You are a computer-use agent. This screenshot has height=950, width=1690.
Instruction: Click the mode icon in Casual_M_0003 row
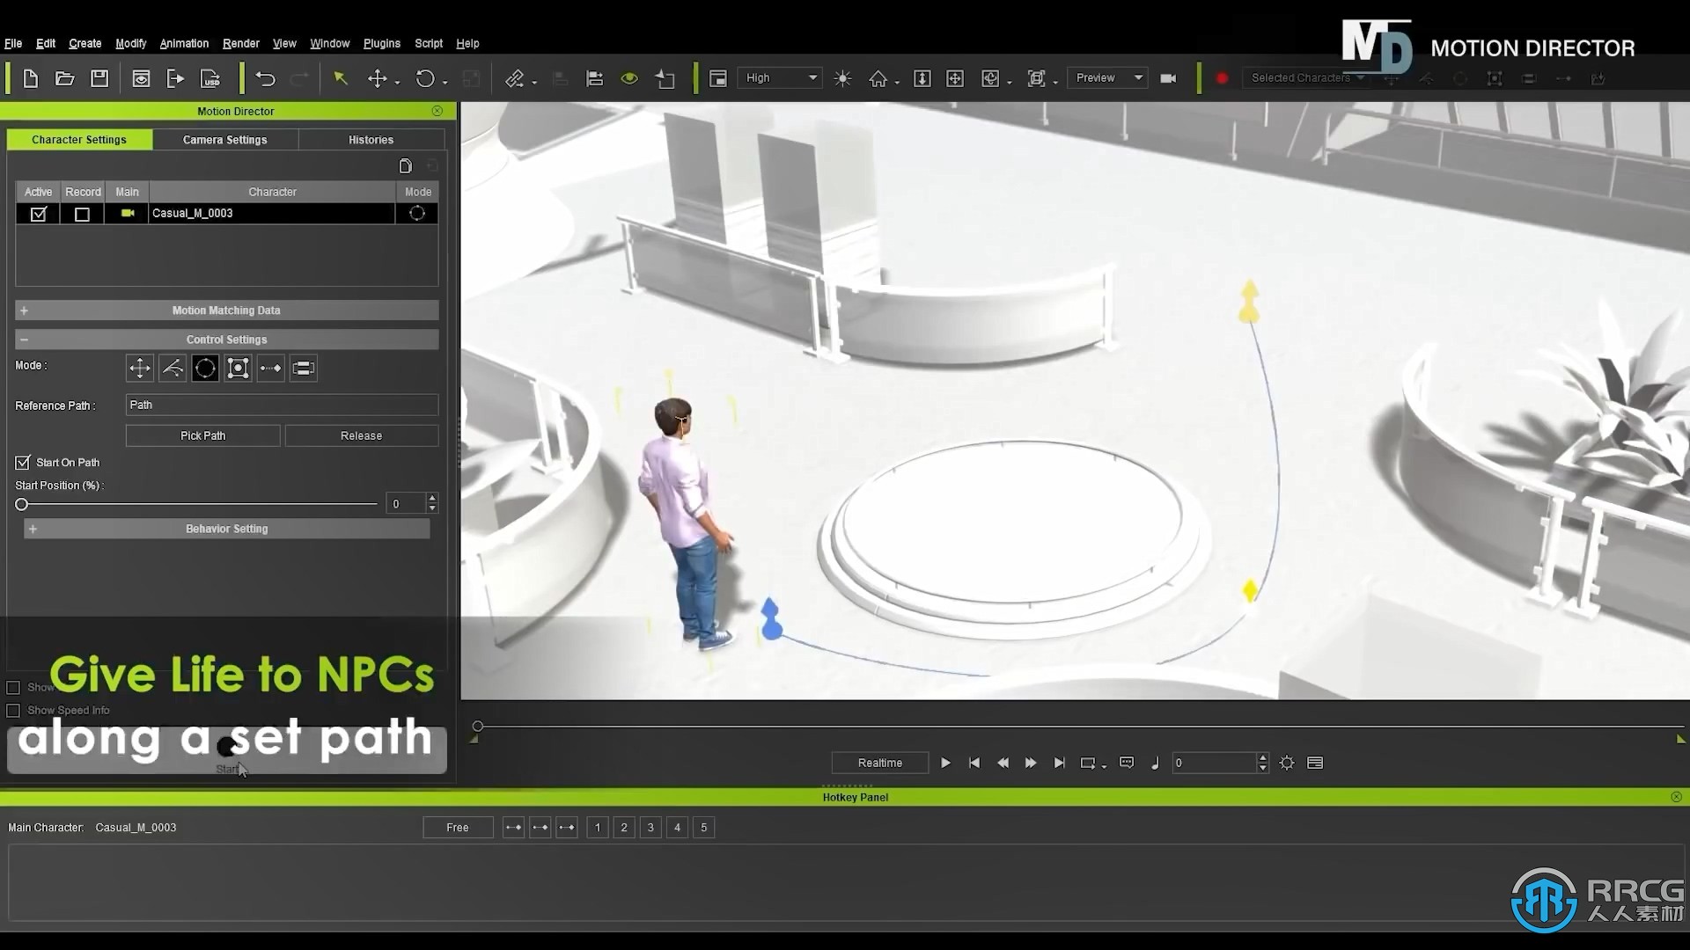[x=417, y=213]
